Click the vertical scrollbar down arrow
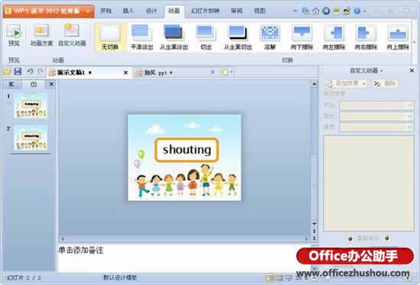The height and width of the screenshot is (285, 420). pos(314,223)
